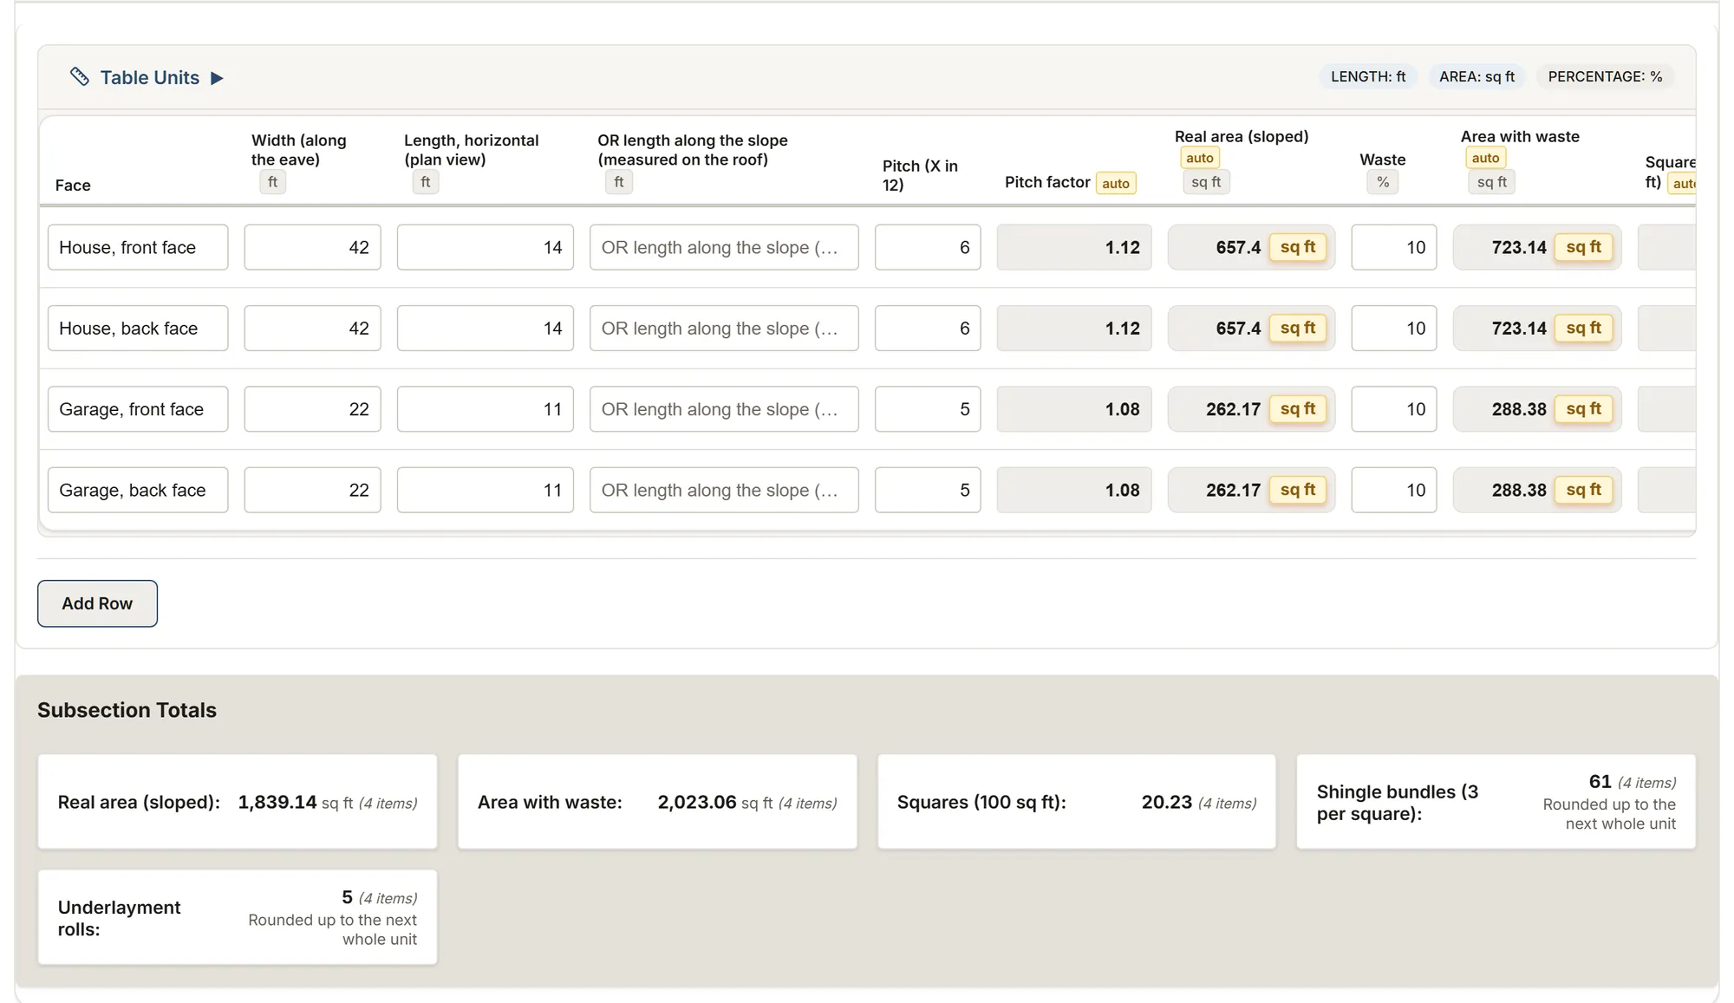Screen dimensions: 1734x1003
Task: Click the PERCENTAGE: % unit chip
Action: tap(1605, 76)
